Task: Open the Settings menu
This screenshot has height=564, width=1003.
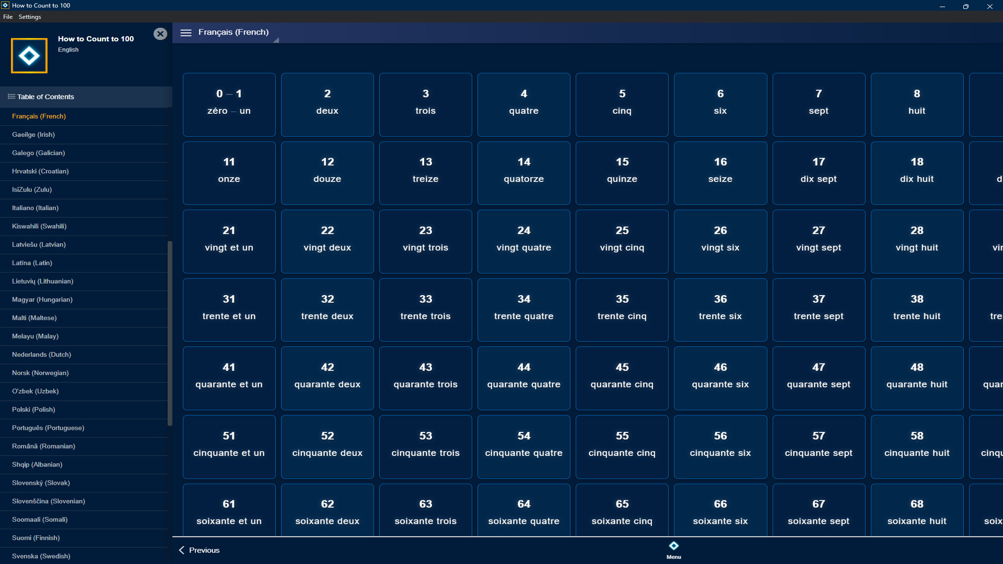Action: click(29, 17)
